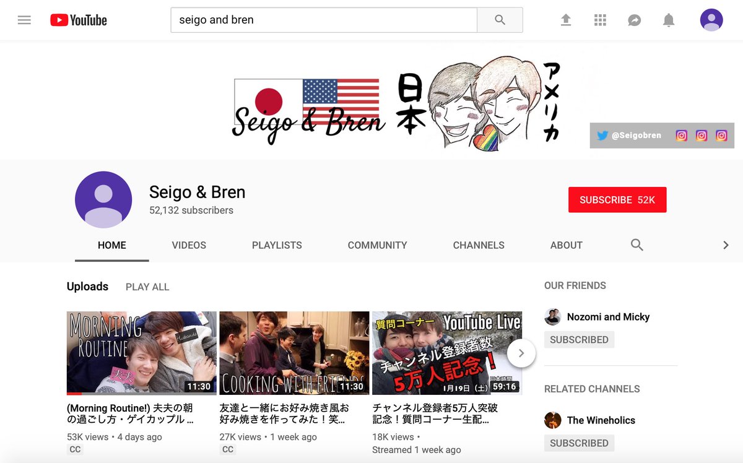Screen dimensions: 743x463
Task: Open the @Seigobren Twitter link
Action: coord(629,135)
